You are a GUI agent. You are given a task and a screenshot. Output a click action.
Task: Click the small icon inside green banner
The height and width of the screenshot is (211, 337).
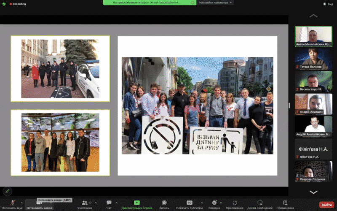[x=193, y=3]
